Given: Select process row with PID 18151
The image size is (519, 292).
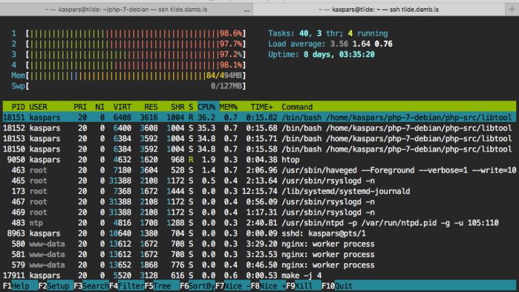Looking at the screenshot, I should click(259, 118).
